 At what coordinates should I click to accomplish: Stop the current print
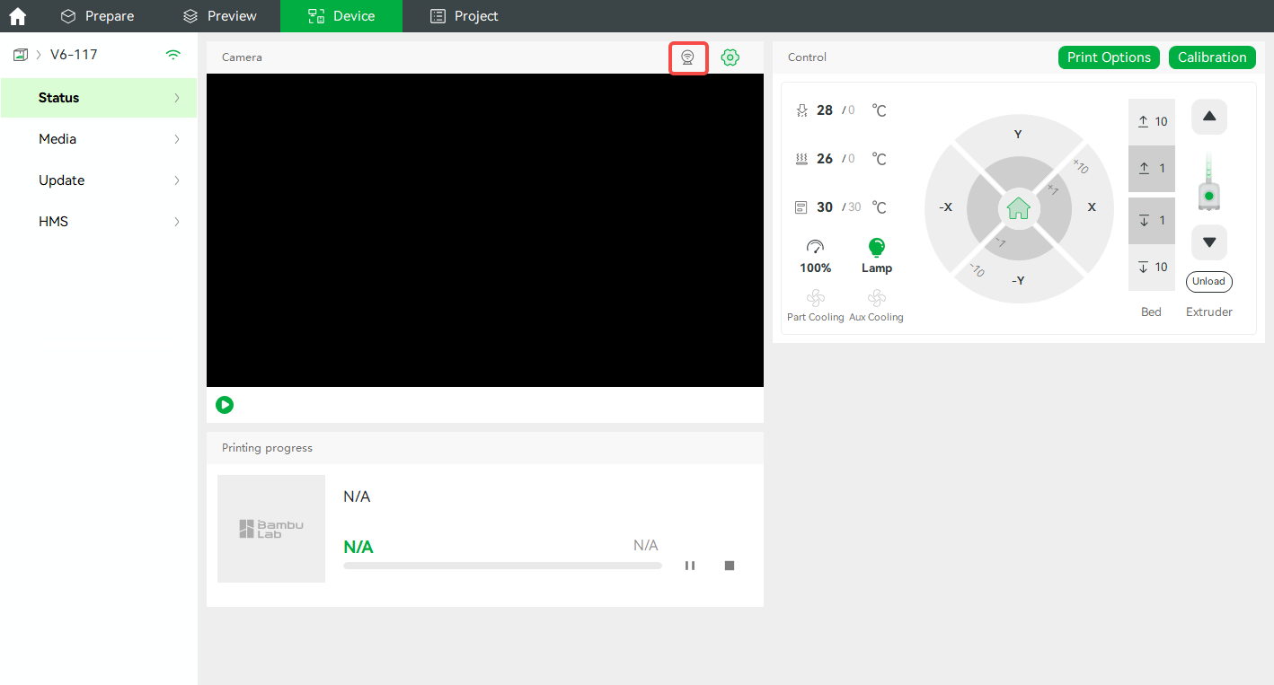(730, 566)
